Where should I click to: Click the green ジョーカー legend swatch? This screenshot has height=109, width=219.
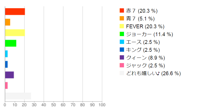[x=122, y=34]
